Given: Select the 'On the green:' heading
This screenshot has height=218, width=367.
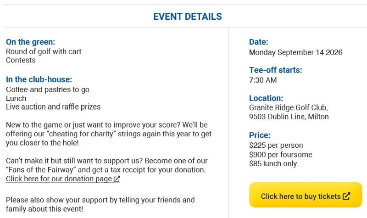Looking at the screenshot, I should [30, 42].
